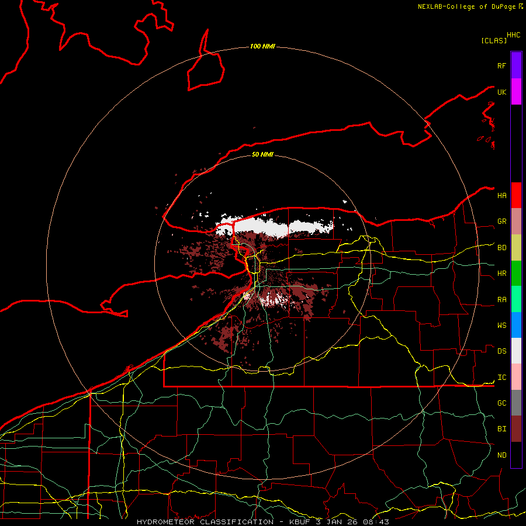Click the 100 NMI range ring label
Viewport: 526px width, 526px height.
click(262, 46)
